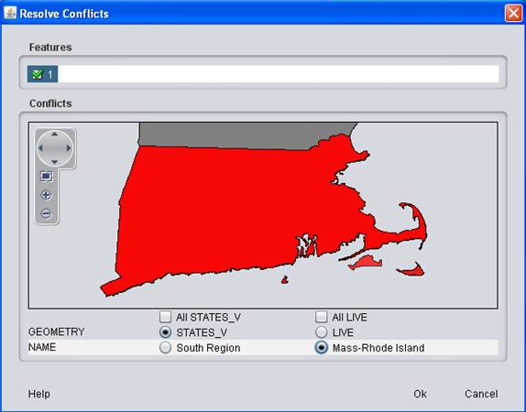Screen dimensions: 526x412
Task: Enable the All STATES_V checkbox
Action: tap(165, 317)
